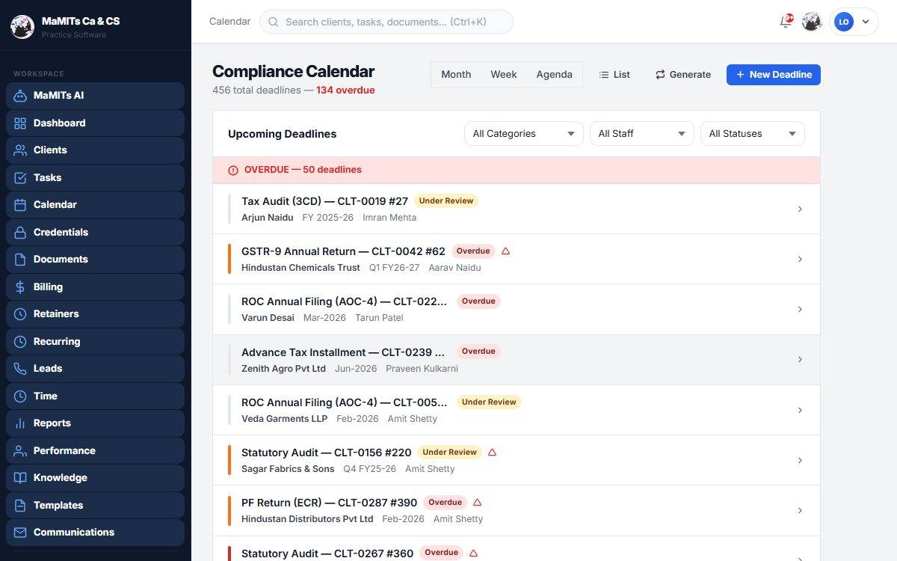
Task: Click the Billing dollar icon
Action: coord(20,286)
